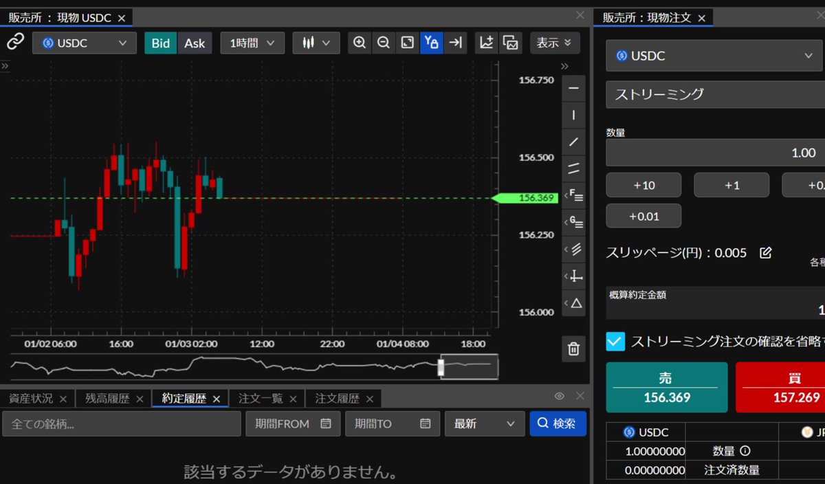Click the info icon next to 数量
Image resolution: width=825 pixels, height=484 pixels.
click(744, 451)
